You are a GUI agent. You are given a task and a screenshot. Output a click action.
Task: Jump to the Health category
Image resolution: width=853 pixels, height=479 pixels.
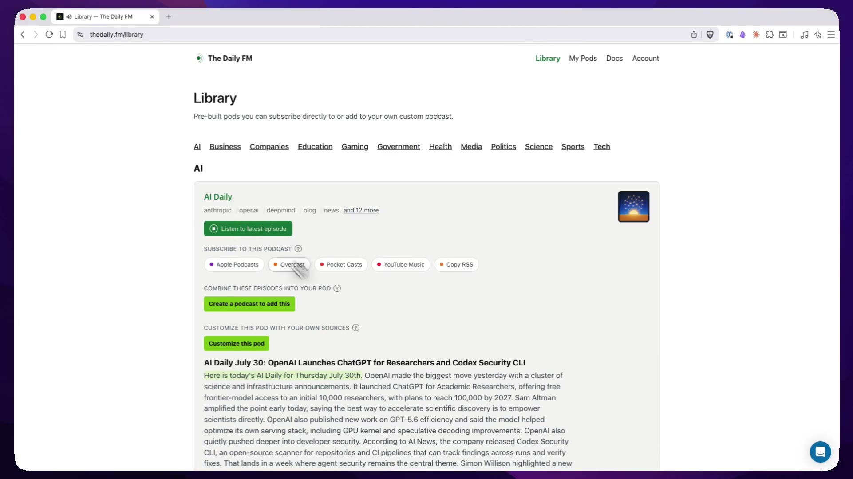click(x=440, y=147)
